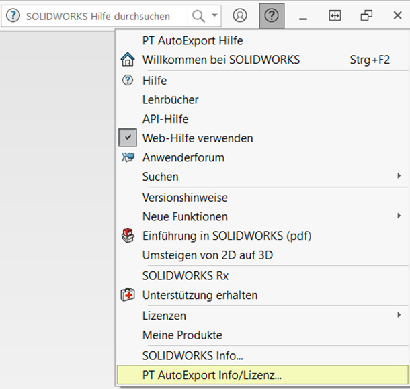Click the Anwenderforum user forum icon
The width and height of the screenshot is (410, 389).
pos(128,157)
